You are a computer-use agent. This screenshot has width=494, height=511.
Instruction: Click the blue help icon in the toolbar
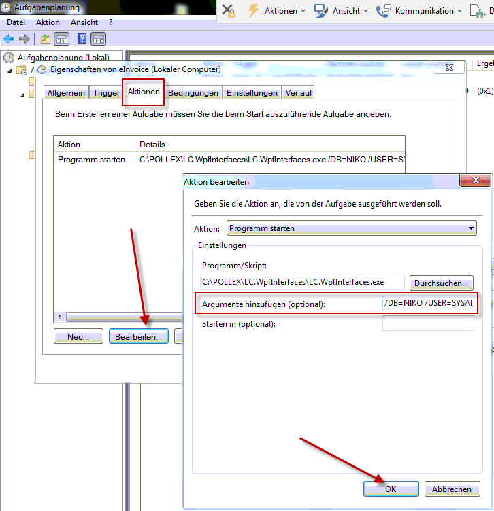click(82, 39)
